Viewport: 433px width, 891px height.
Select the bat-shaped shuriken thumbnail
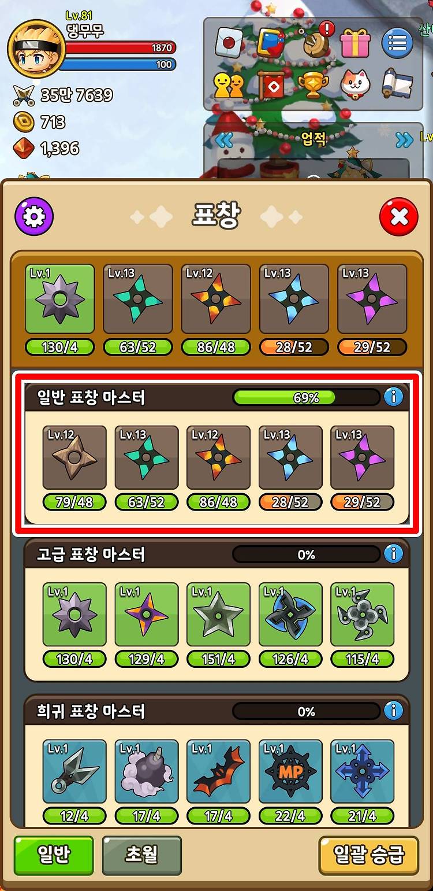218,771
